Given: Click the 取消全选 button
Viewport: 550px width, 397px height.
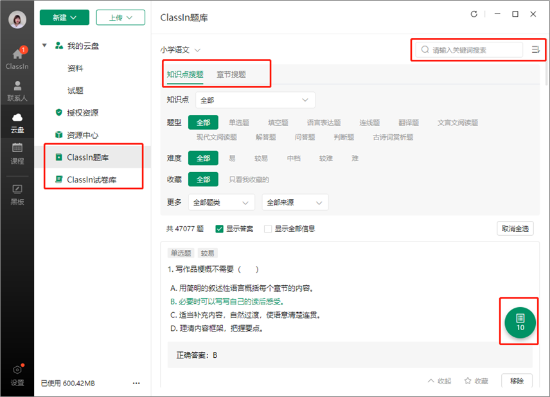Looking at the screenshot, I should pos(515,229).
